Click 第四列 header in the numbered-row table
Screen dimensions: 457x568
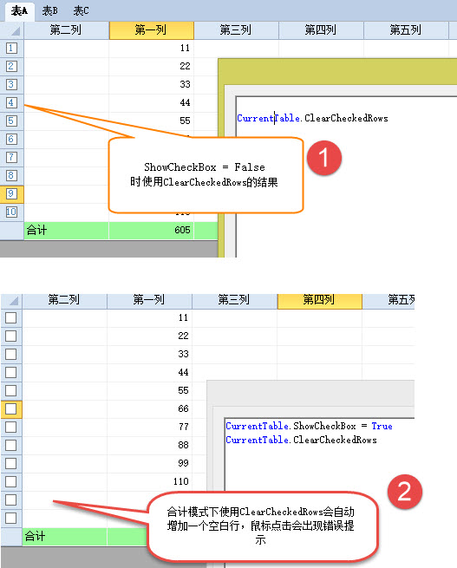321,30
